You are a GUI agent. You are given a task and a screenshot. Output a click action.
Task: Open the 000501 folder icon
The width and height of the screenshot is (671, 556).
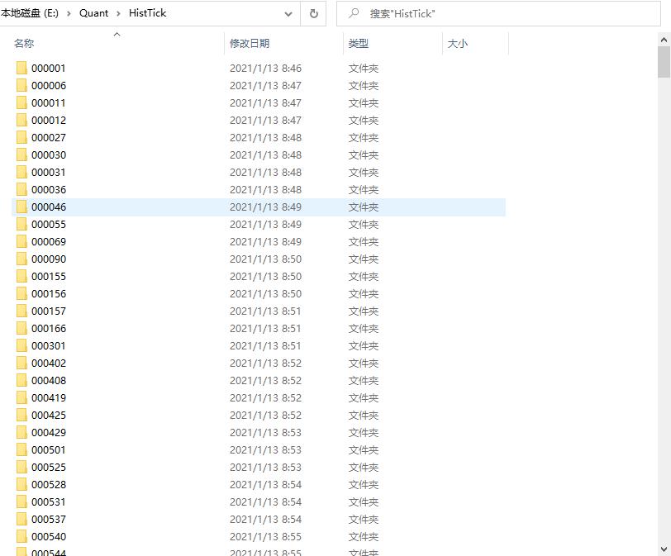(21, 449)
